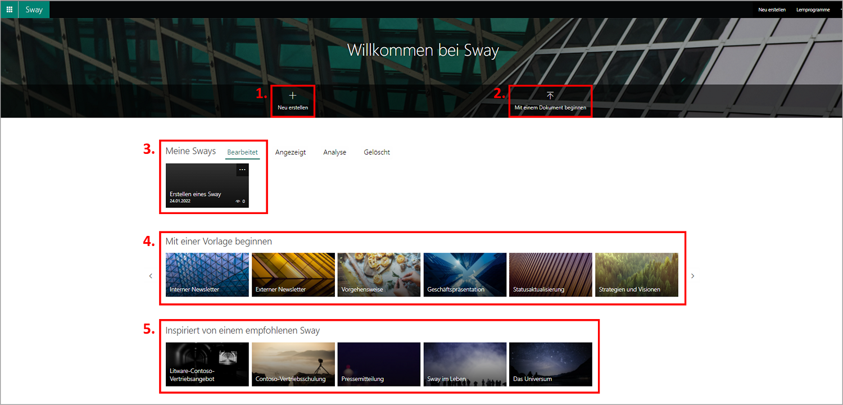
Task: Click the Meine Sways heading
Action: point(191,151)
